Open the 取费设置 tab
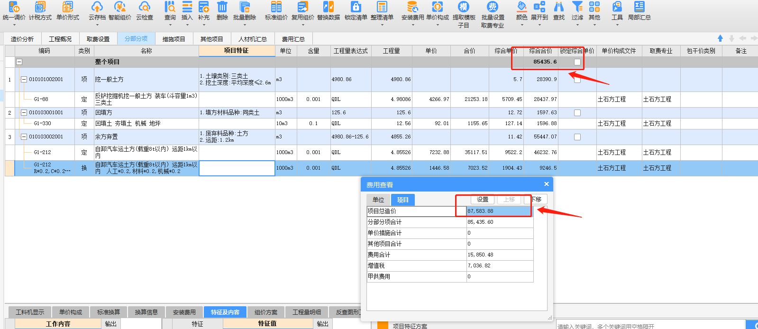 [x=98, y=39]
